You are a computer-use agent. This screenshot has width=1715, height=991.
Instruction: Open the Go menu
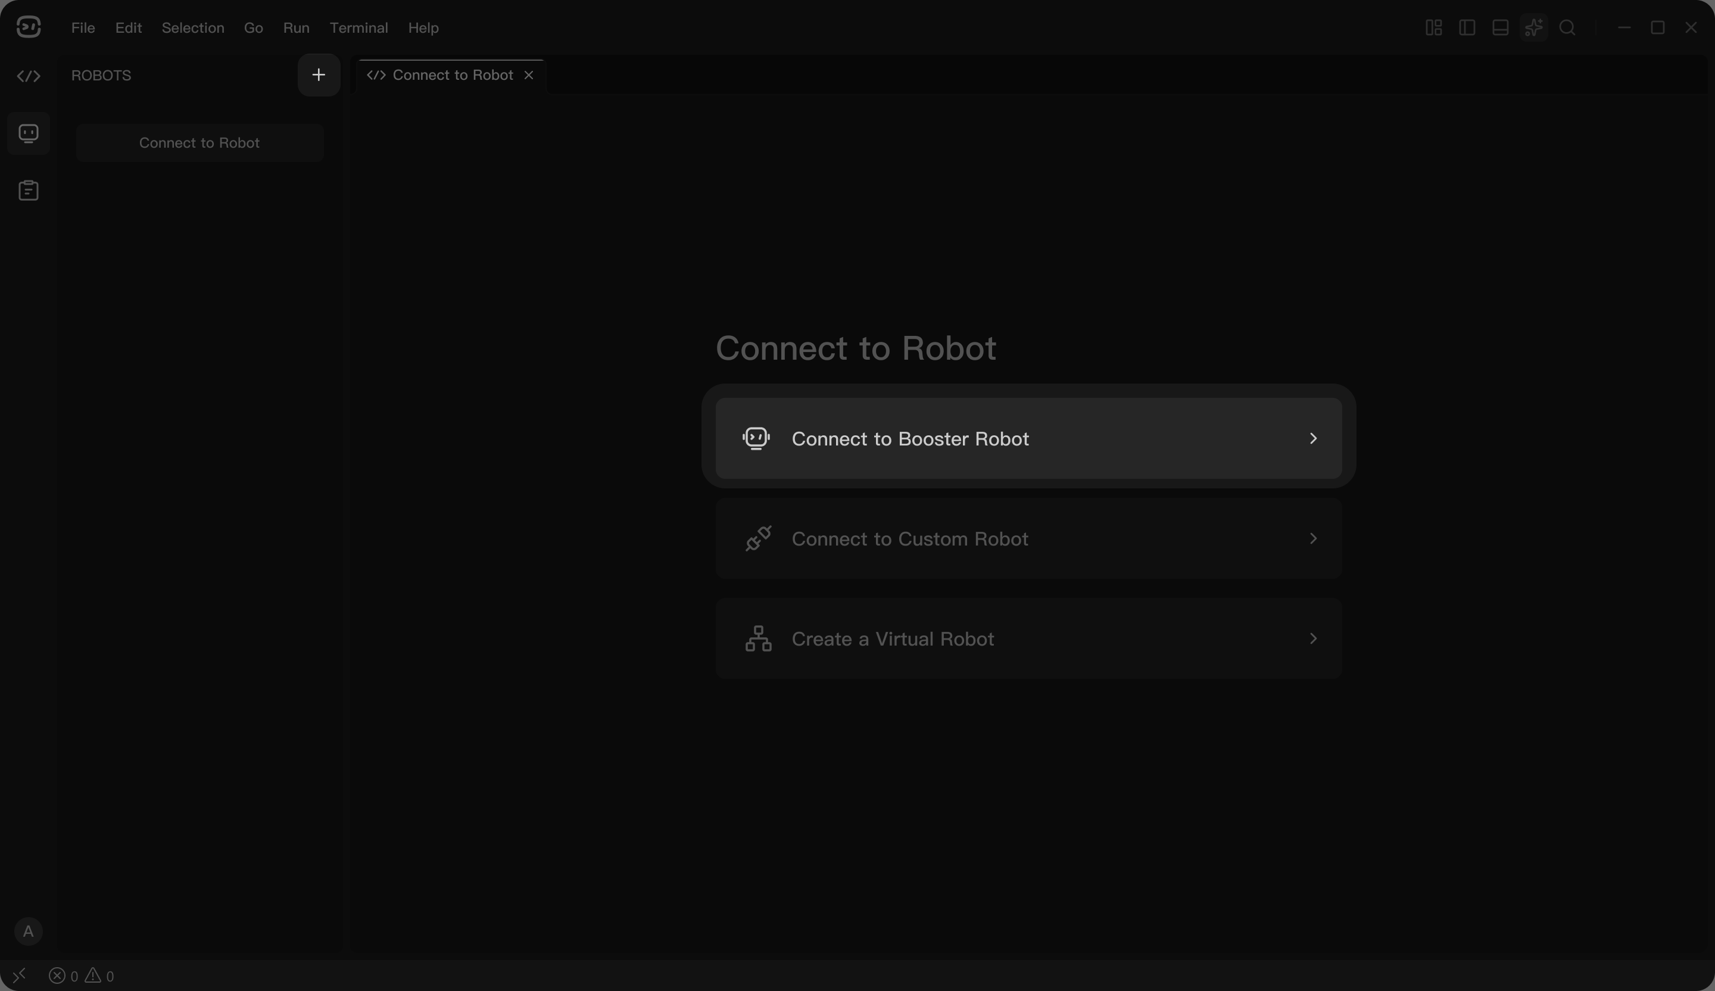254,28
